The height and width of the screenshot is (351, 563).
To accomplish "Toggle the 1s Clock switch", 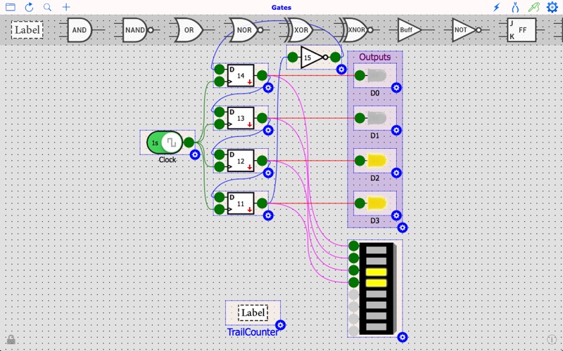I will click(165, 143).
